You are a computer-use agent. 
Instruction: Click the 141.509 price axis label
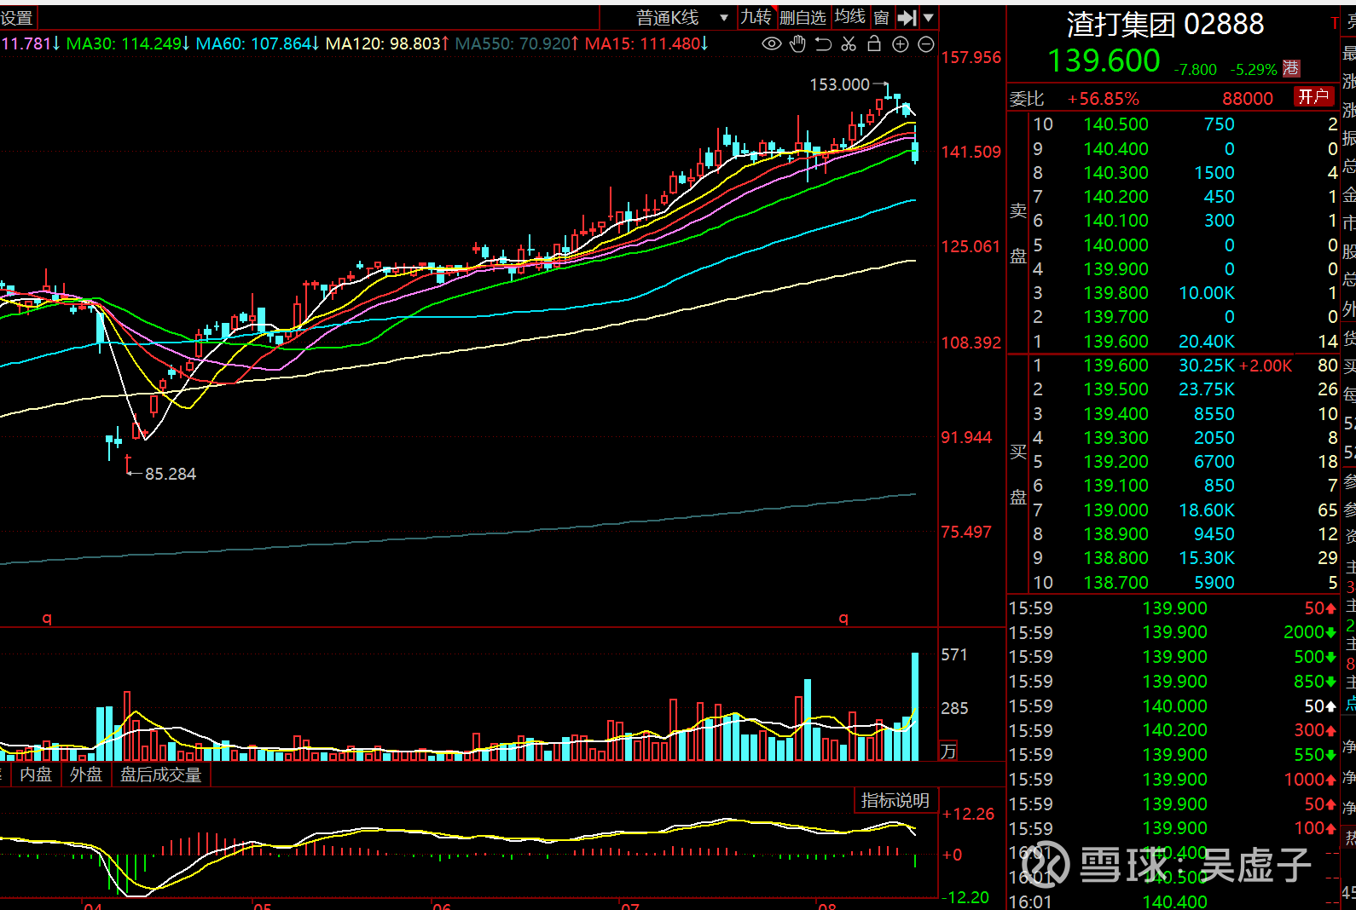[971, 152]
